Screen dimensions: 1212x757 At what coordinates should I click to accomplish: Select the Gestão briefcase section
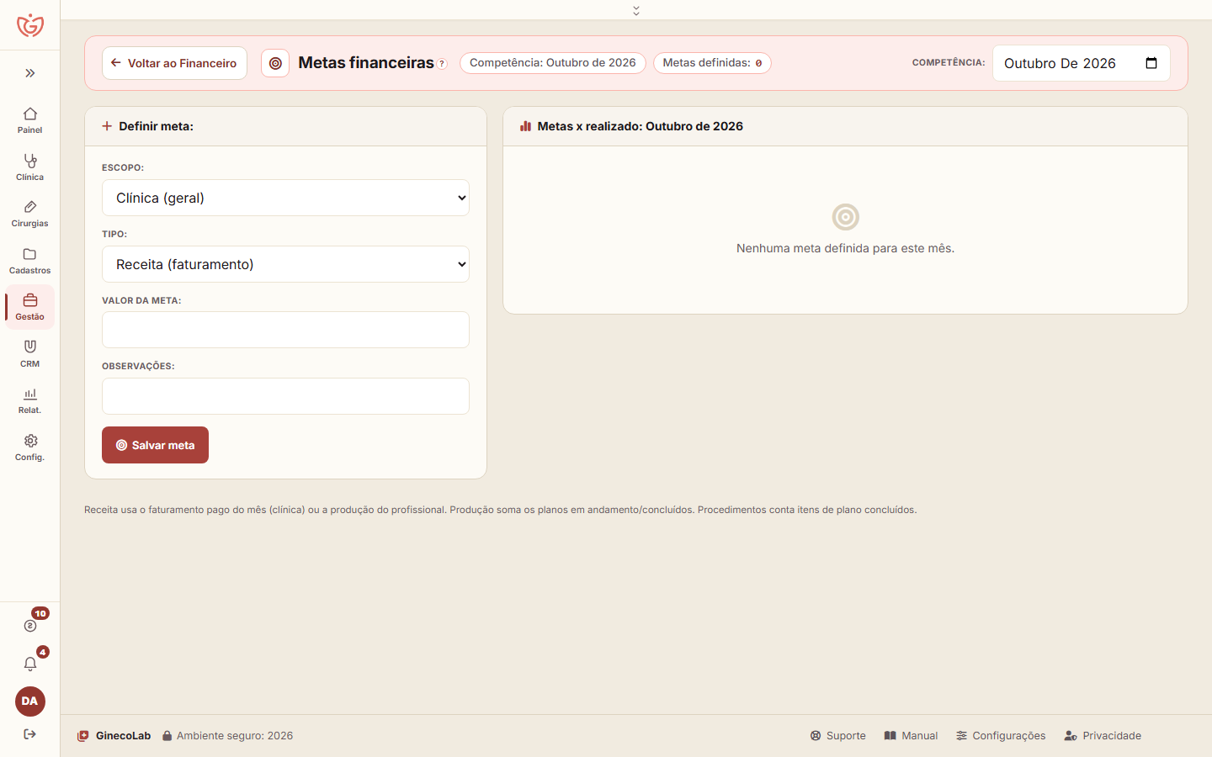tap(30, 307)
